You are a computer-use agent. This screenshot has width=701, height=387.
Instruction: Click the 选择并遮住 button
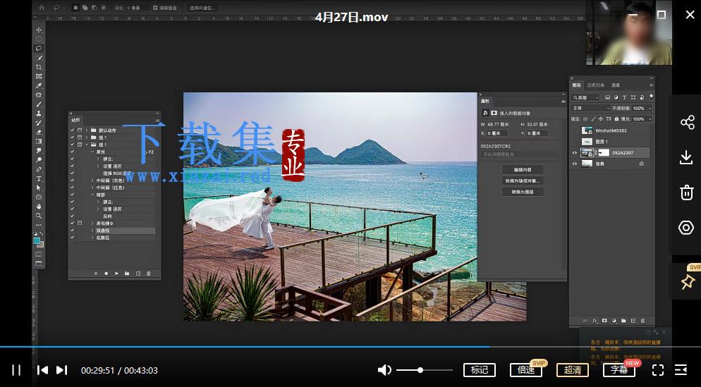pyautogui.click(x=201, y=8)
